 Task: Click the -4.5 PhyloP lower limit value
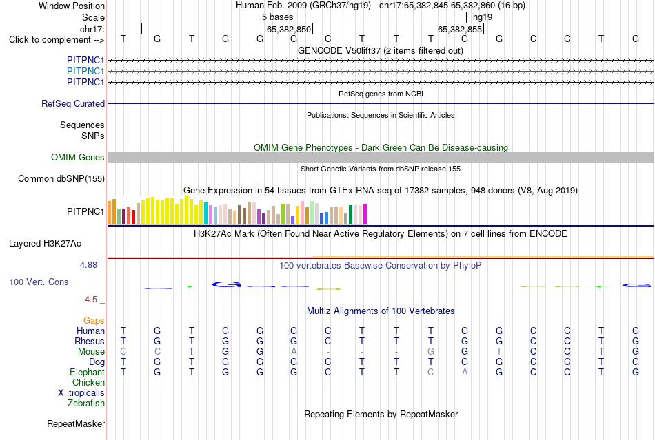click(x=90, y=300)
